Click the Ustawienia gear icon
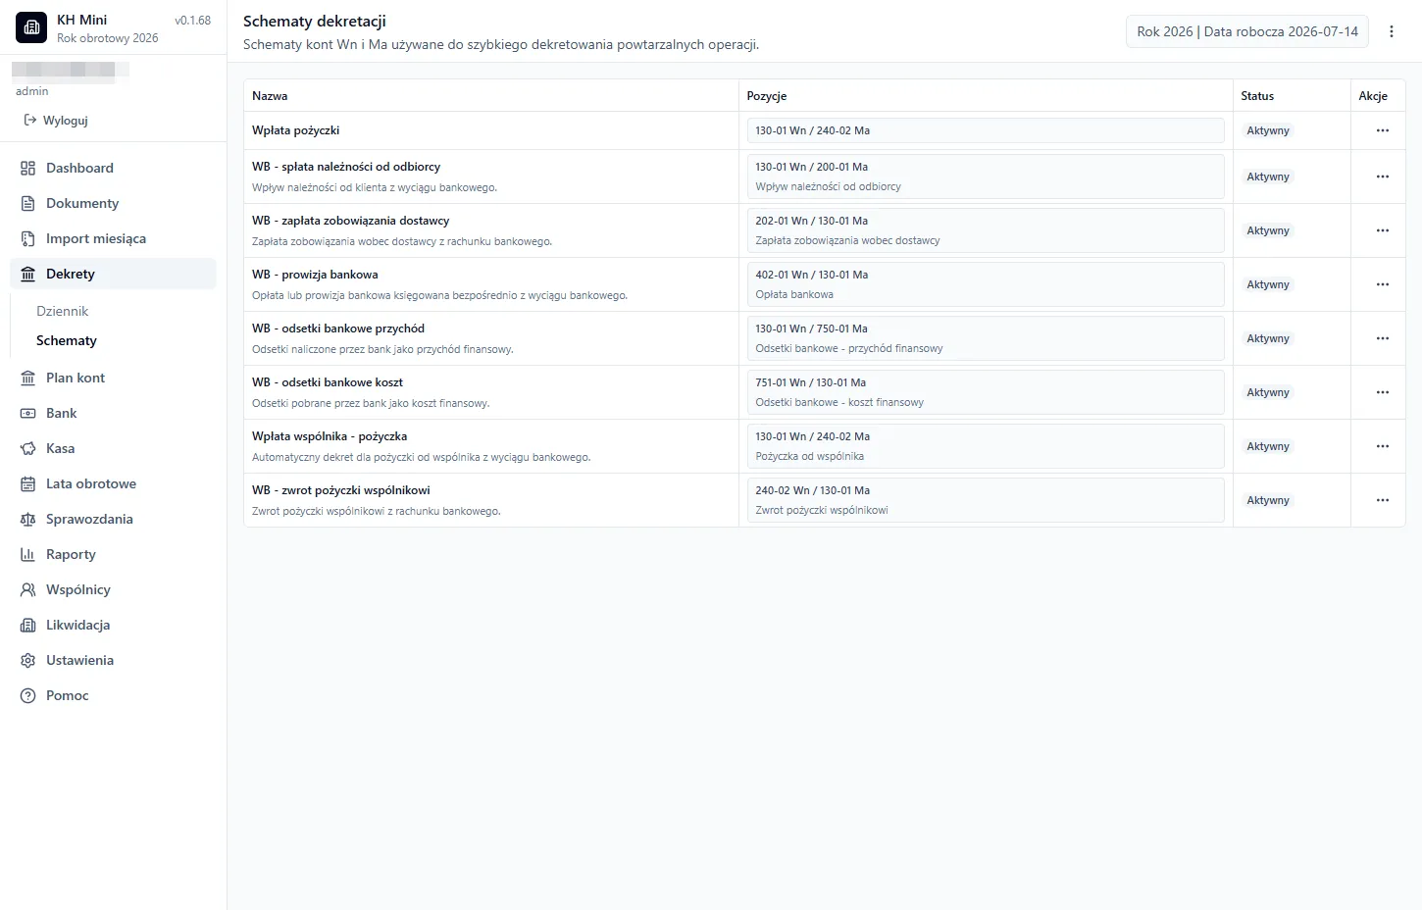The width and height of the screenshot is (1422, 910). (x=28, y=660)
